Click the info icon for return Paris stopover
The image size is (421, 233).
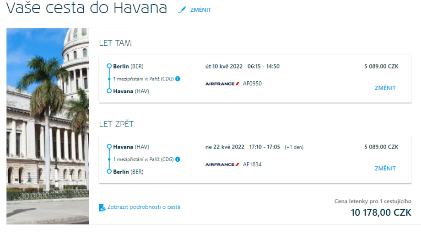click(x=178, y=159)
